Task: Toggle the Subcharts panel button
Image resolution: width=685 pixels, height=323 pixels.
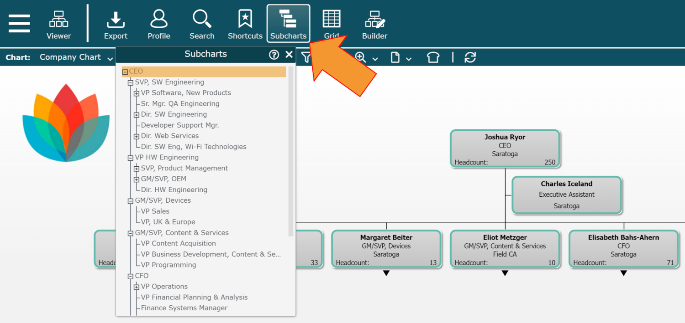Action: pos(288,24)
